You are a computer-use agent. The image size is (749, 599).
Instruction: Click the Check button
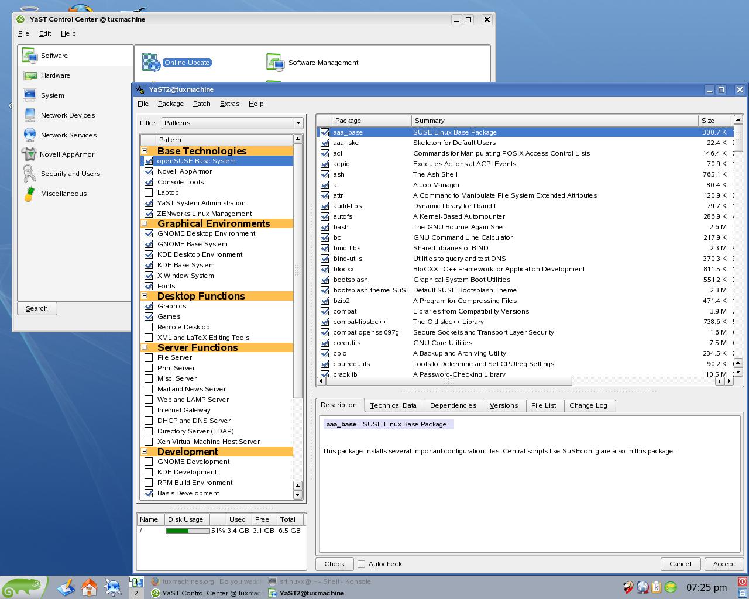coord(335,564)
